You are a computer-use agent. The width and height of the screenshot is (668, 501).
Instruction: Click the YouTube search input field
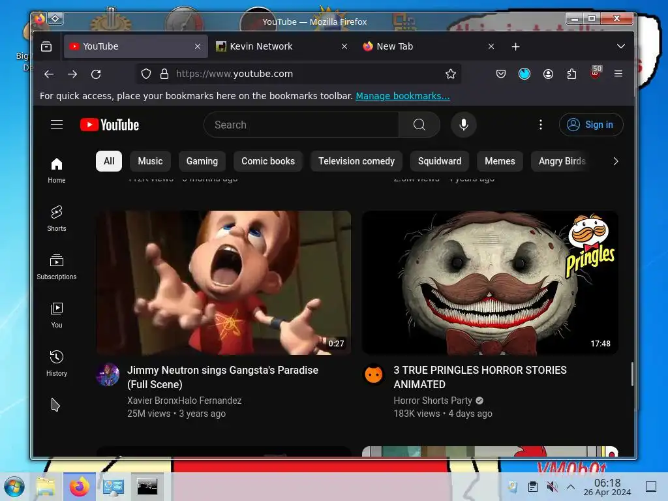301,125
